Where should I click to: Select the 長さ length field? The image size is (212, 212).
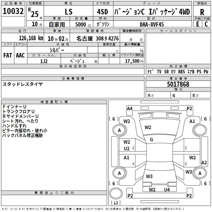click(x=158, y=95)
